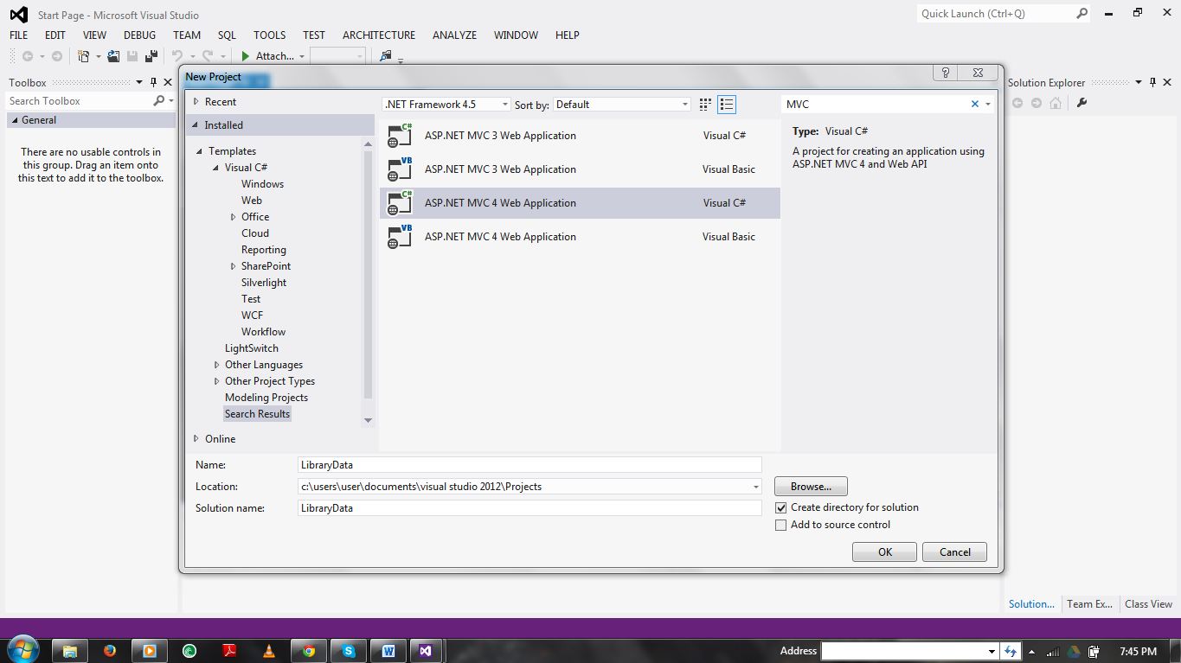The image size is (1181, 663).
Task: Open the FILE menu
Action: [x=19, y=35]
